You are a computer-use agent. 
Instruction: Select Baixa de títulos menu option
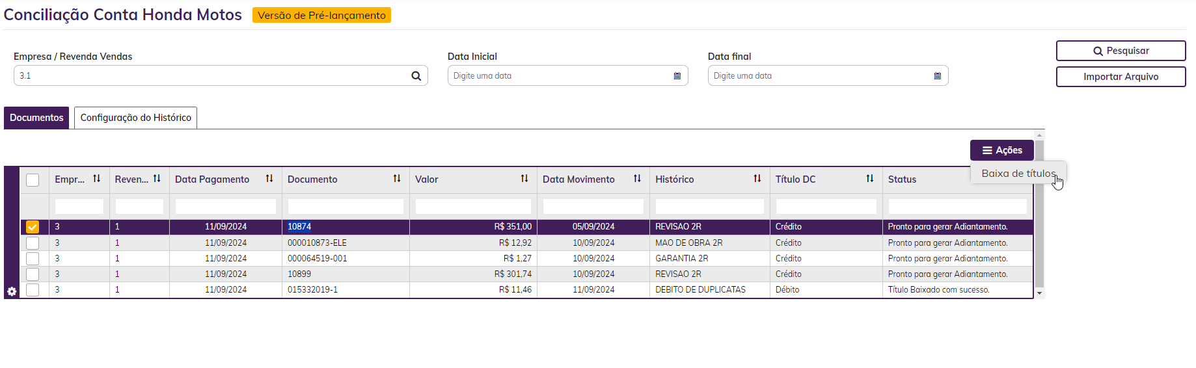point(1018,174)
